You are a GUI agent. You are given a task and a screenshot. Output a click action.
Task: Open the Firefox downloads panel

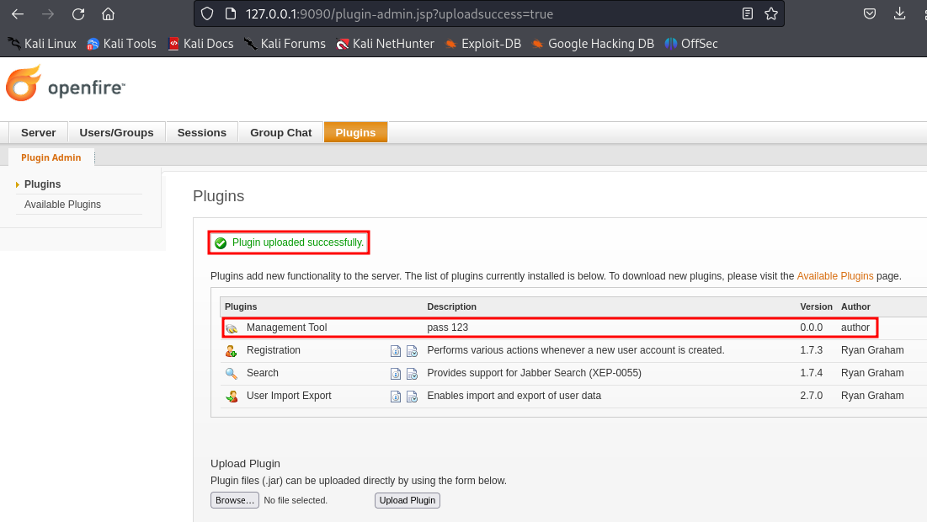click(x=900, y=14)
